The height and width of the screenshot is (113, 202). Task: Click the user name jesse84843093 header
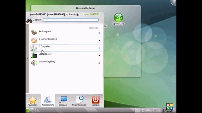(x=54, y=14)
